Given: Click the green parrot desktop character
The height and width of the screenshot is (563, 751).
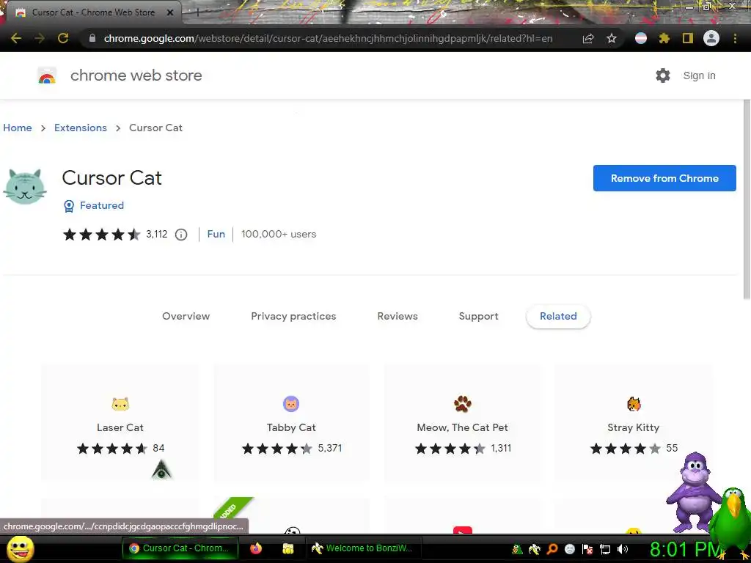Looking at the screenshot, I should [x=730, y=522].
